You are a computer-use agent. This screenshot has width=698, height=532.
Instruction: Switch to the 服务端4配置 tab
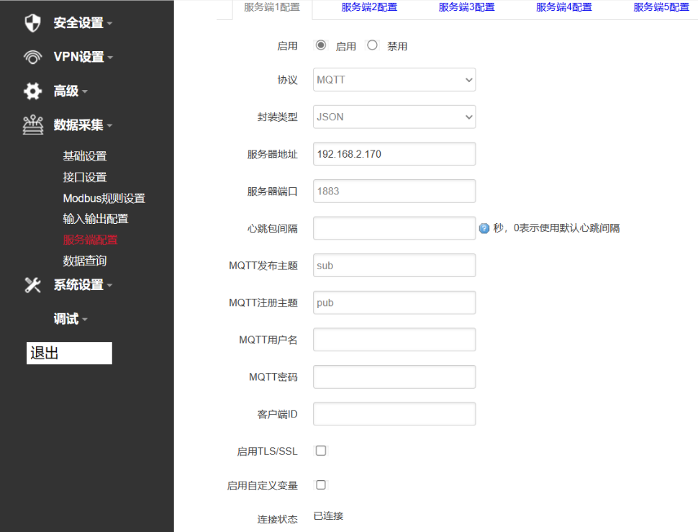click(x=563, y=7)
